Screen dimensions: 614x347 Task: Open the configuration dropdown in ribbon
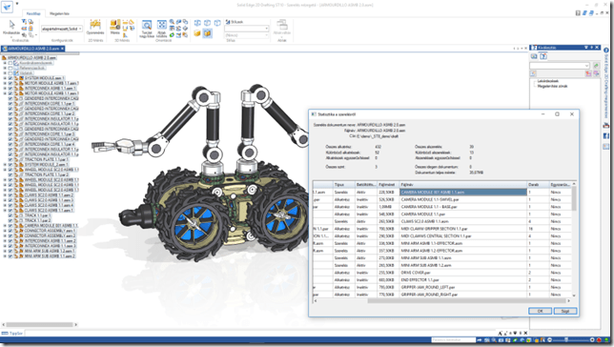point(62,29)
